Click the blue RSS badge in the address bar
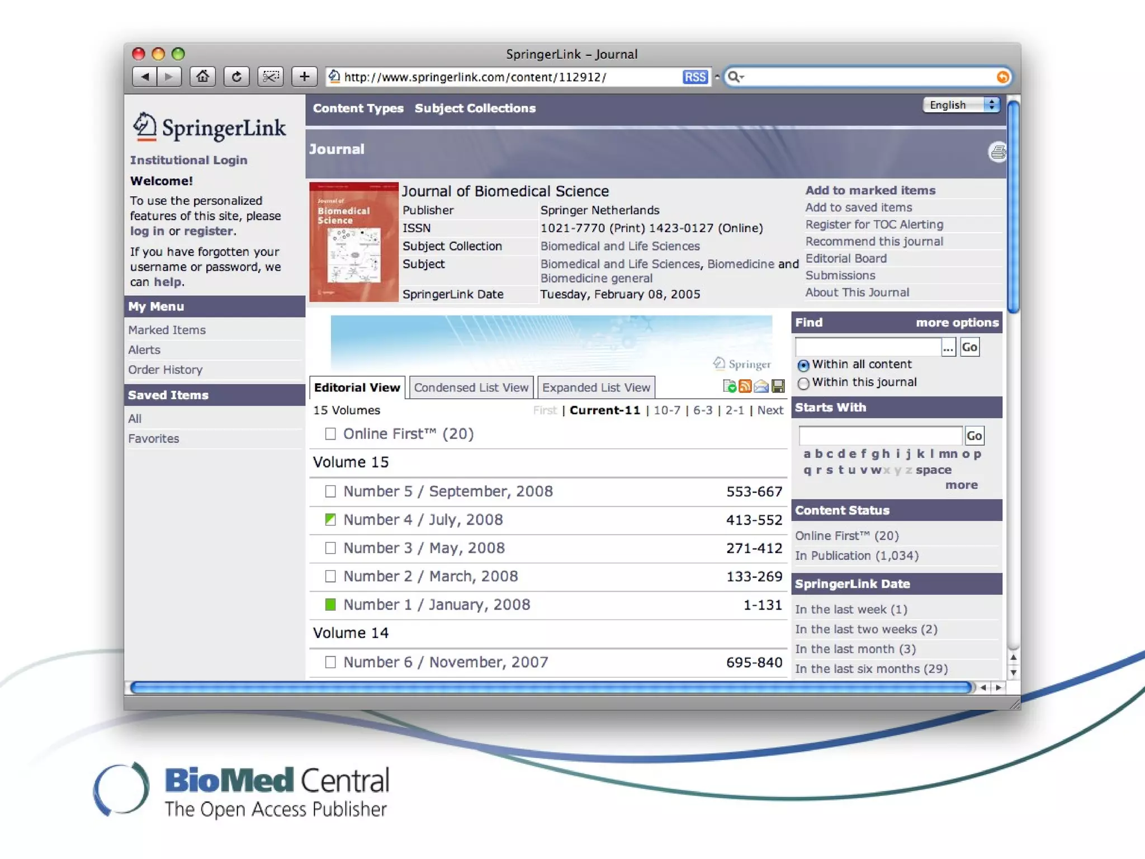This screenshot has height=859, width=1145. click(x=695, y=77)
